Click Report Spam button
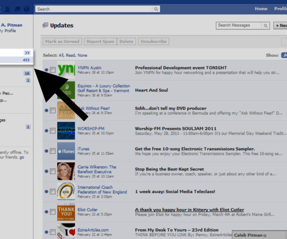 coord(100,42)
